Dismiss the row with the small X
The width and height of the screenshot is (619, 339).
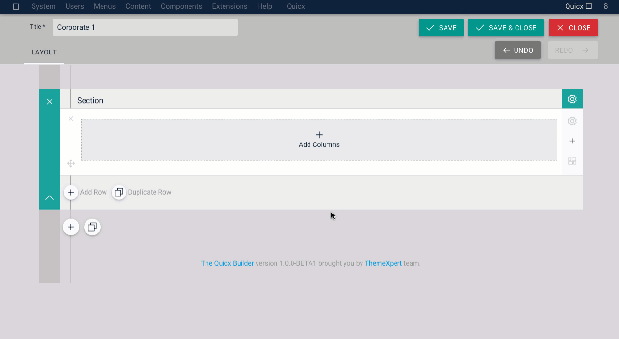(71, 118)
